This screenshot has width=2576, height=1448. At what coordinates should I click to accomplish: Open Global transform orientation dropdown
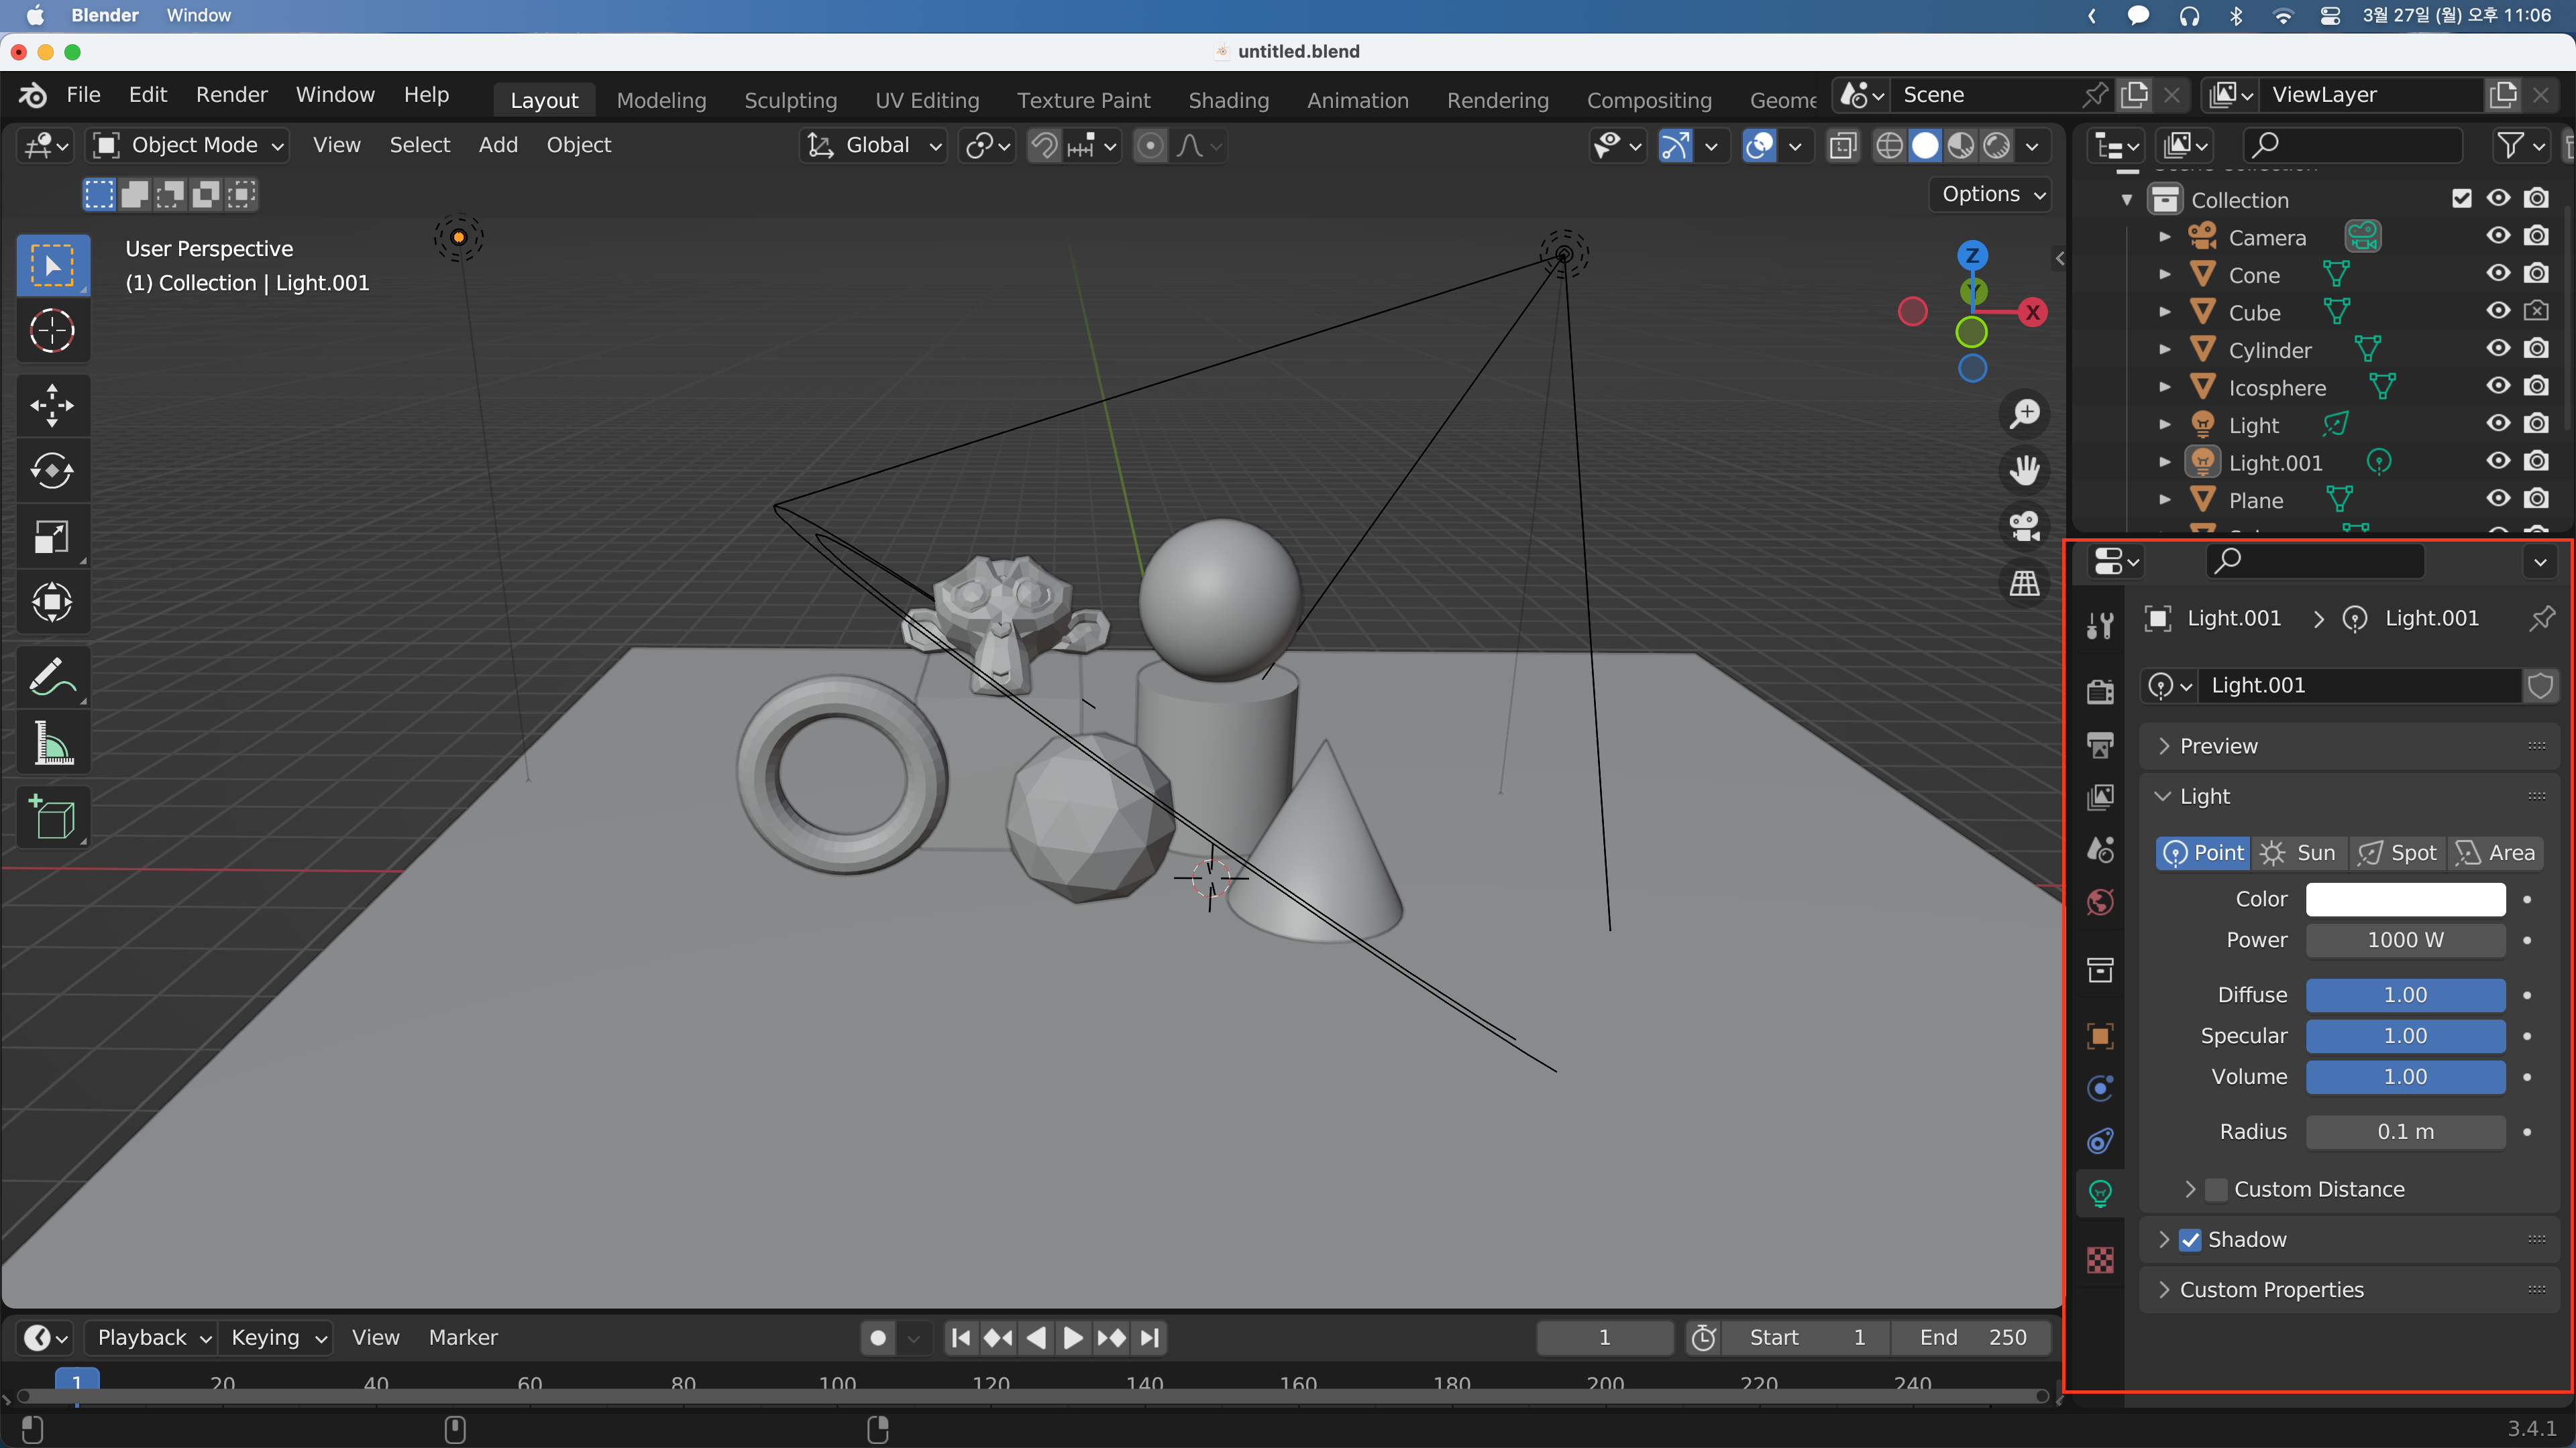pyautogui.click(x=874, y=146)
